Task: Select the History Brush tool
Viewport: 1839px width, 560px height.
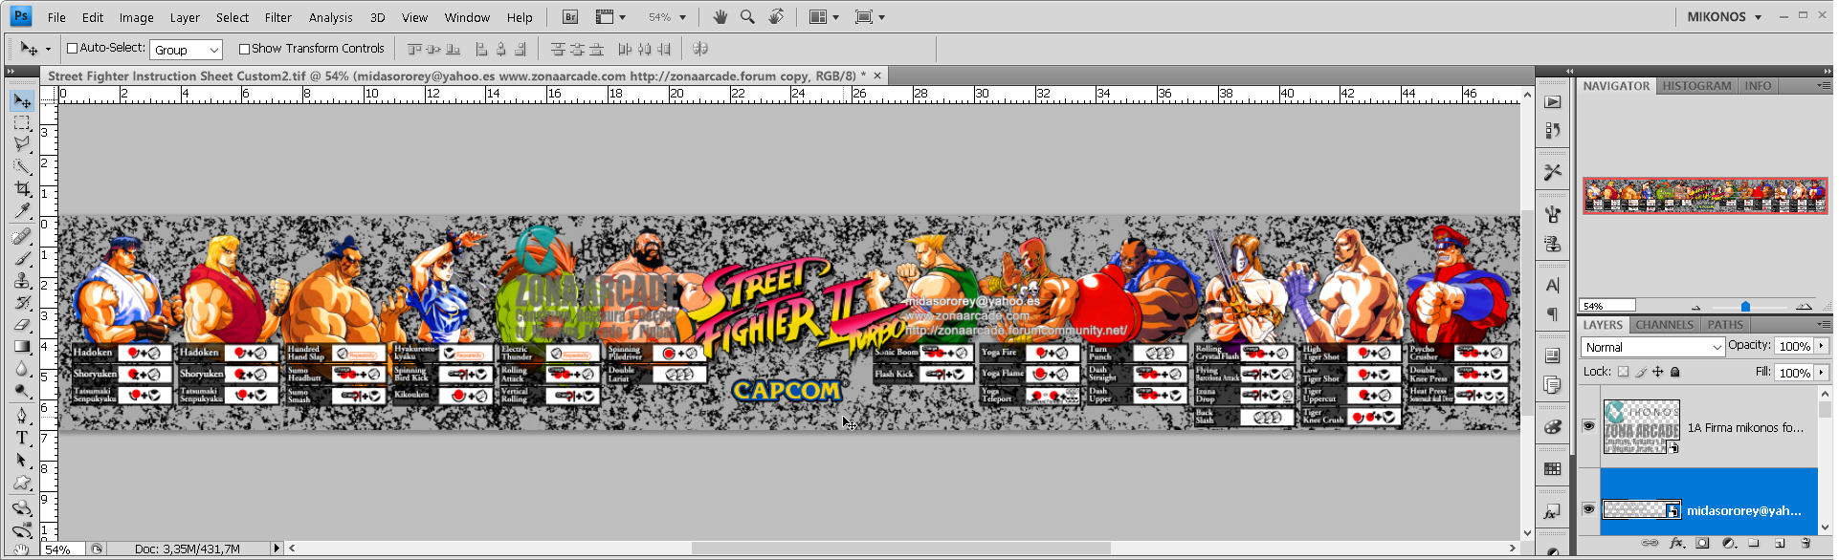Action: coord(22,302)
